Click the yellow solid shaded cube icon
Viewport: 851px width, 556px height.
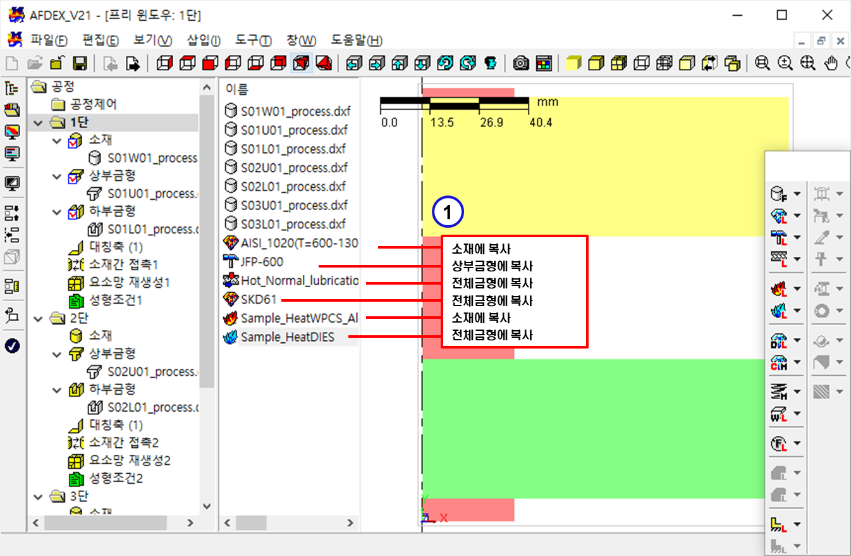pyautogui.click(x=573, y=63)
